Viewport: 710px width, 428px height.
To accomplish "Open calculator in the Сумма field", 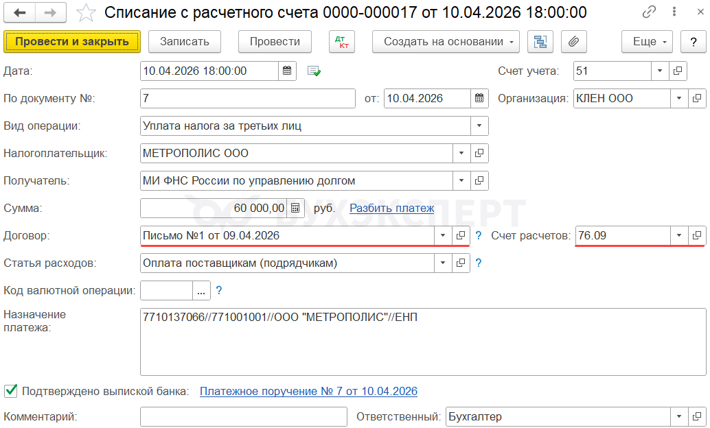I will (x=295, y=208).
